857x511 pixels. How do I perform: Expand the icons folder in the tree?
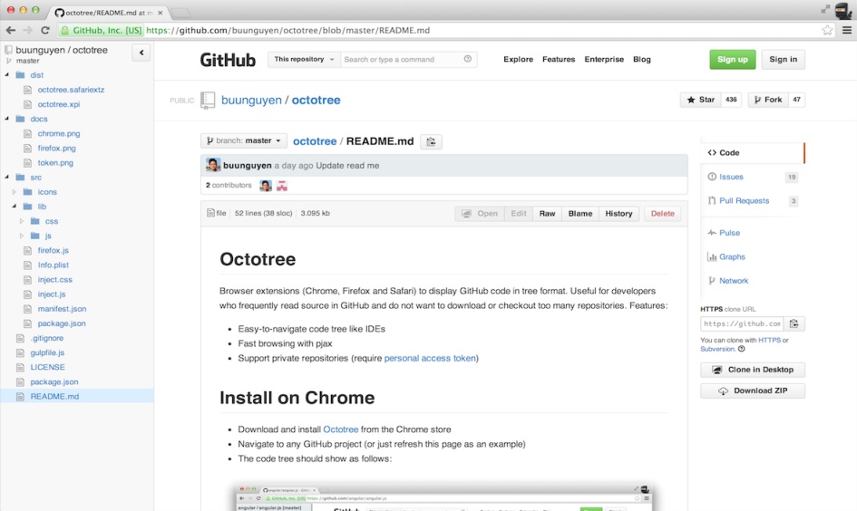[15, 192]
